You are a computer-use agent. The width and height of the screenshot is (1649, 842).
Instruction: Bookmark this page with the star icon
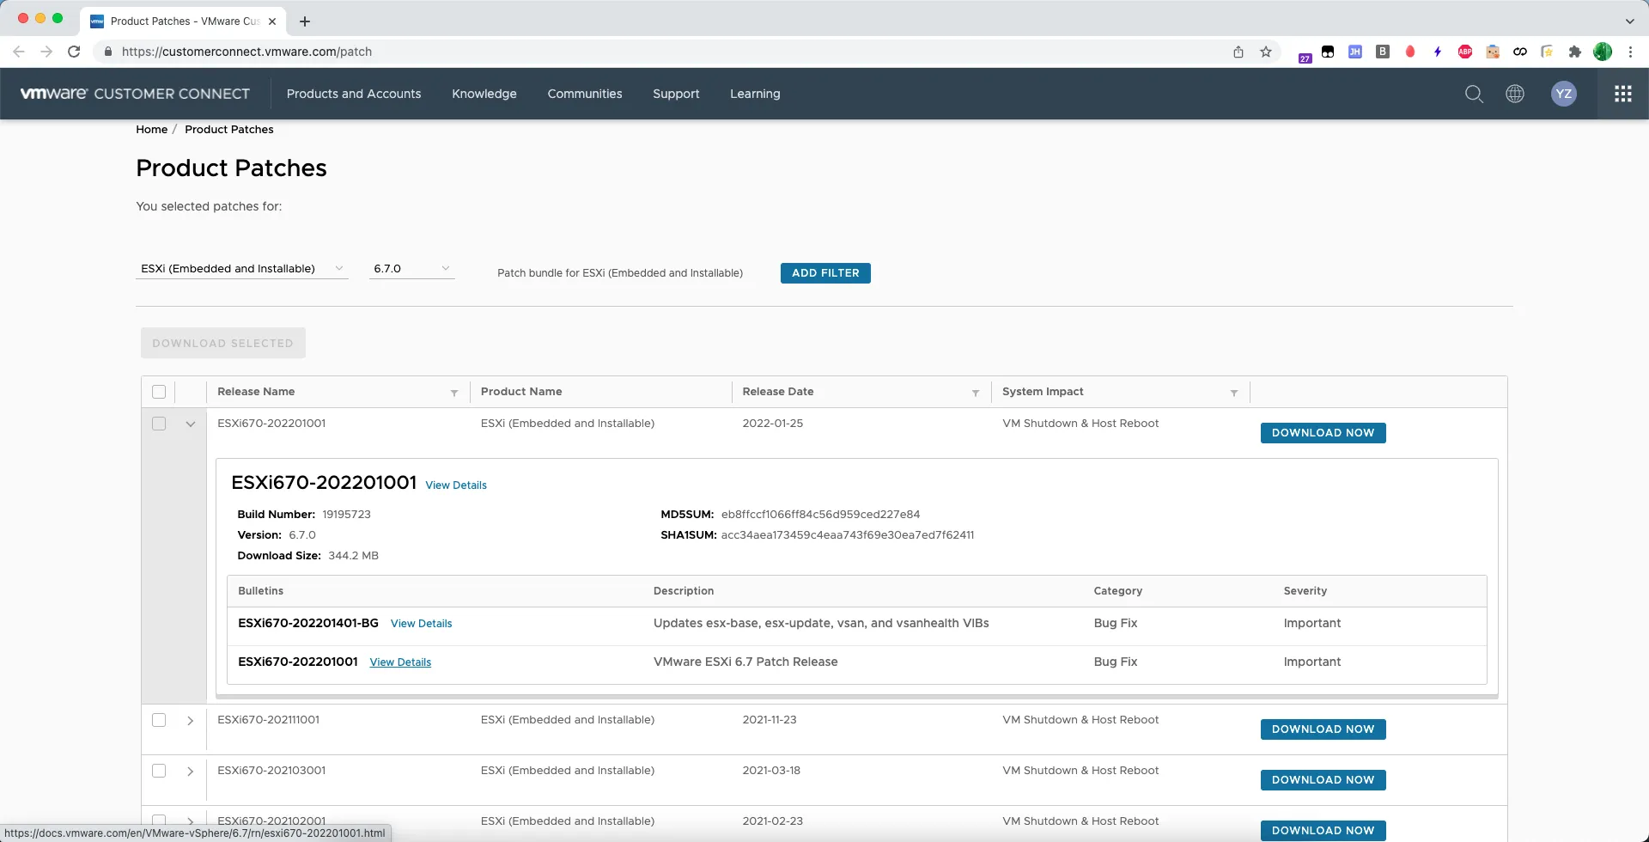coord(1266,52)
